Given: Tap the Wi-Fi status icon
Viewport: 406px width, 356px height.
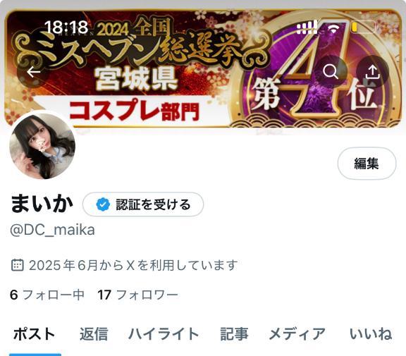Looking at the screenshot, I should pos(333,28).
